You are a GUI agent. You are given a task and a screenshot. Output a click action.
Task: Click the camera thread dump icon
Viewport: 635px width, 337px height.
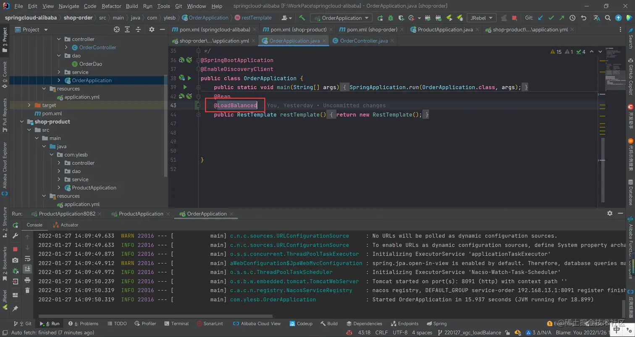coord(15,260)
